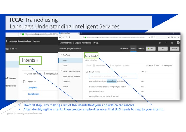Rename Complaint intent with pencil icon
The width and height of the screenshot is (186, 132).
(97, 56)
